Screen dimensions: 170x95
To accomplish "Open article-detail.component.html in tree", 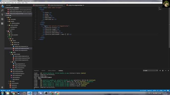I will click(x=22, y=58).
